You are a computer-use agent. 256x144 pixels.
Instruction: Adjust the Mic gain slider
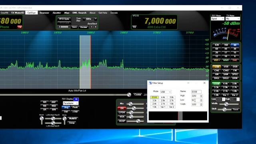tap(136, 104)
